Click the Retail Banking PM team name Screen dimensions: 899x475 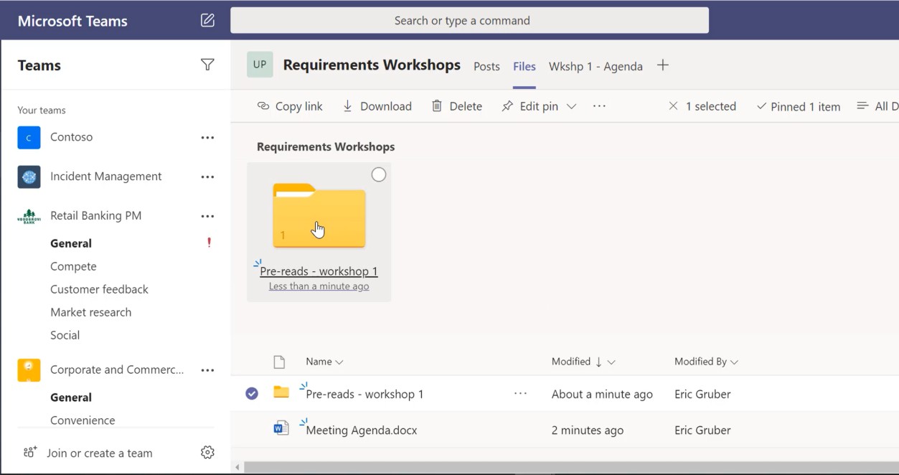pyautogui.click(x=95, y=216)
